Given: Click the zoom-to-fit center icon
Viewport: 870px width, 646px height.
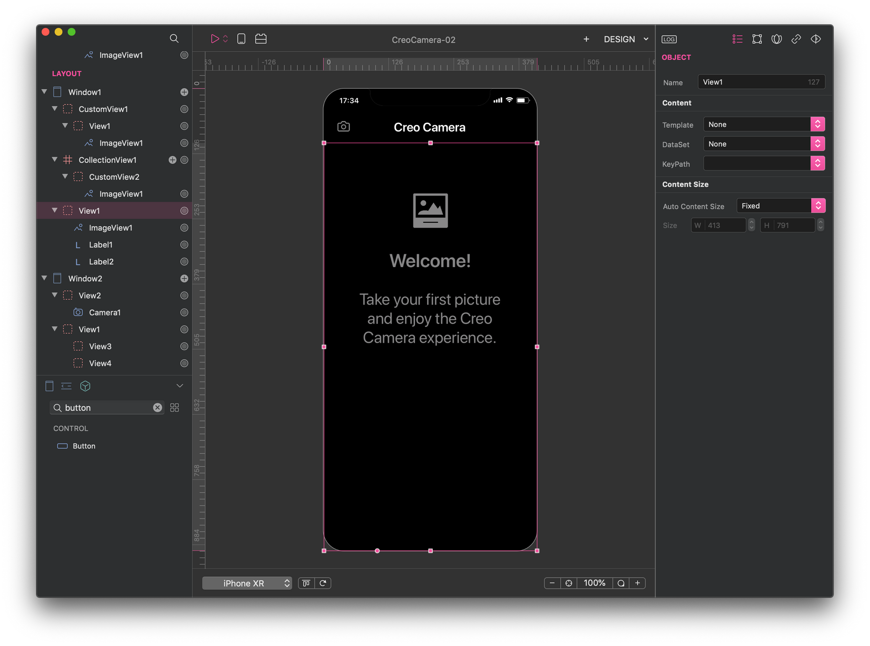Looking at the screenshot, I should coord(569,583).
